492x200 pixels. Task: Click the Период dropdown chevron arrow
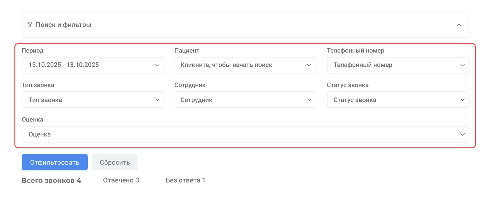(x=157, y=65)
